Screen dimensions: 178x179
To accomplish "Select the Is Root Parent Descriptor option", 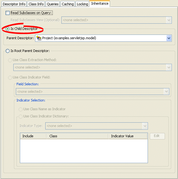I will tap(8, 51).
